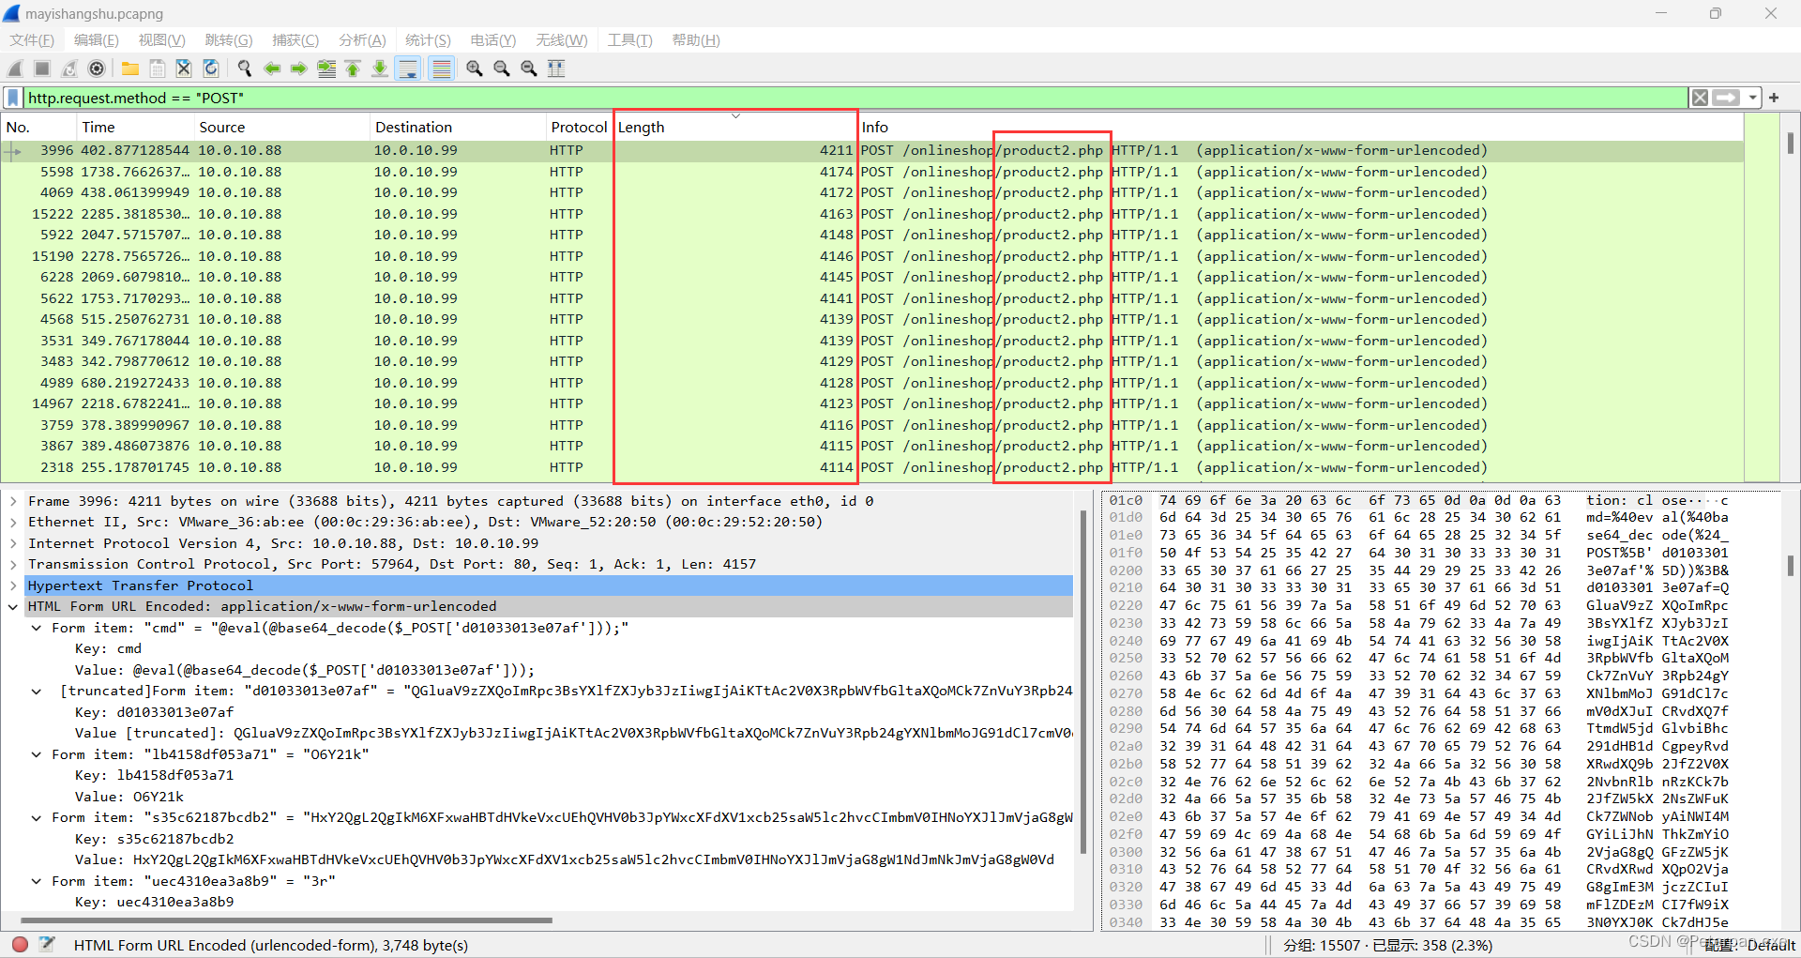Toggle auto-scroll during live capture
This screenshot has width=1801, height=958.
[x=408, y=68]
